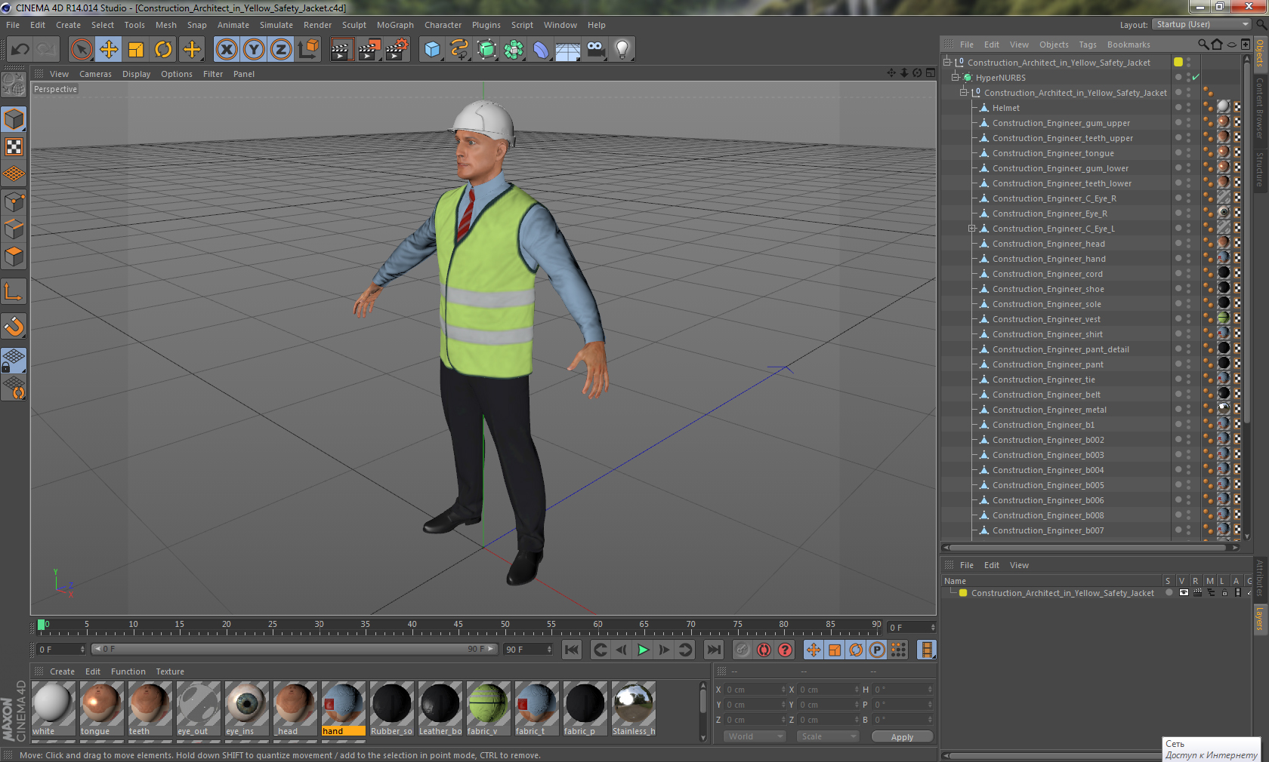Click the Autokeying button
Viewport: 1269px width, 762px height.
pyautogui.click(x=764, y=650)
